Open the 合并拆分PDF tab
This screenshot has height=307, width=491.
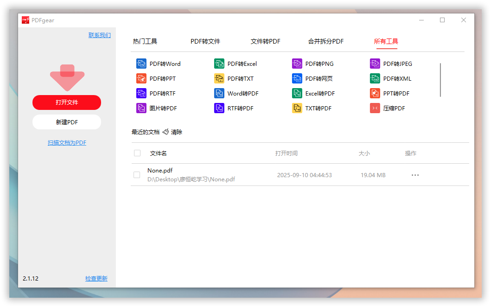point(326,41)
